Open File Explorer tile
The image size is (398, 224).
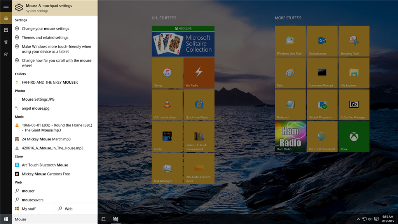[354, 73]
